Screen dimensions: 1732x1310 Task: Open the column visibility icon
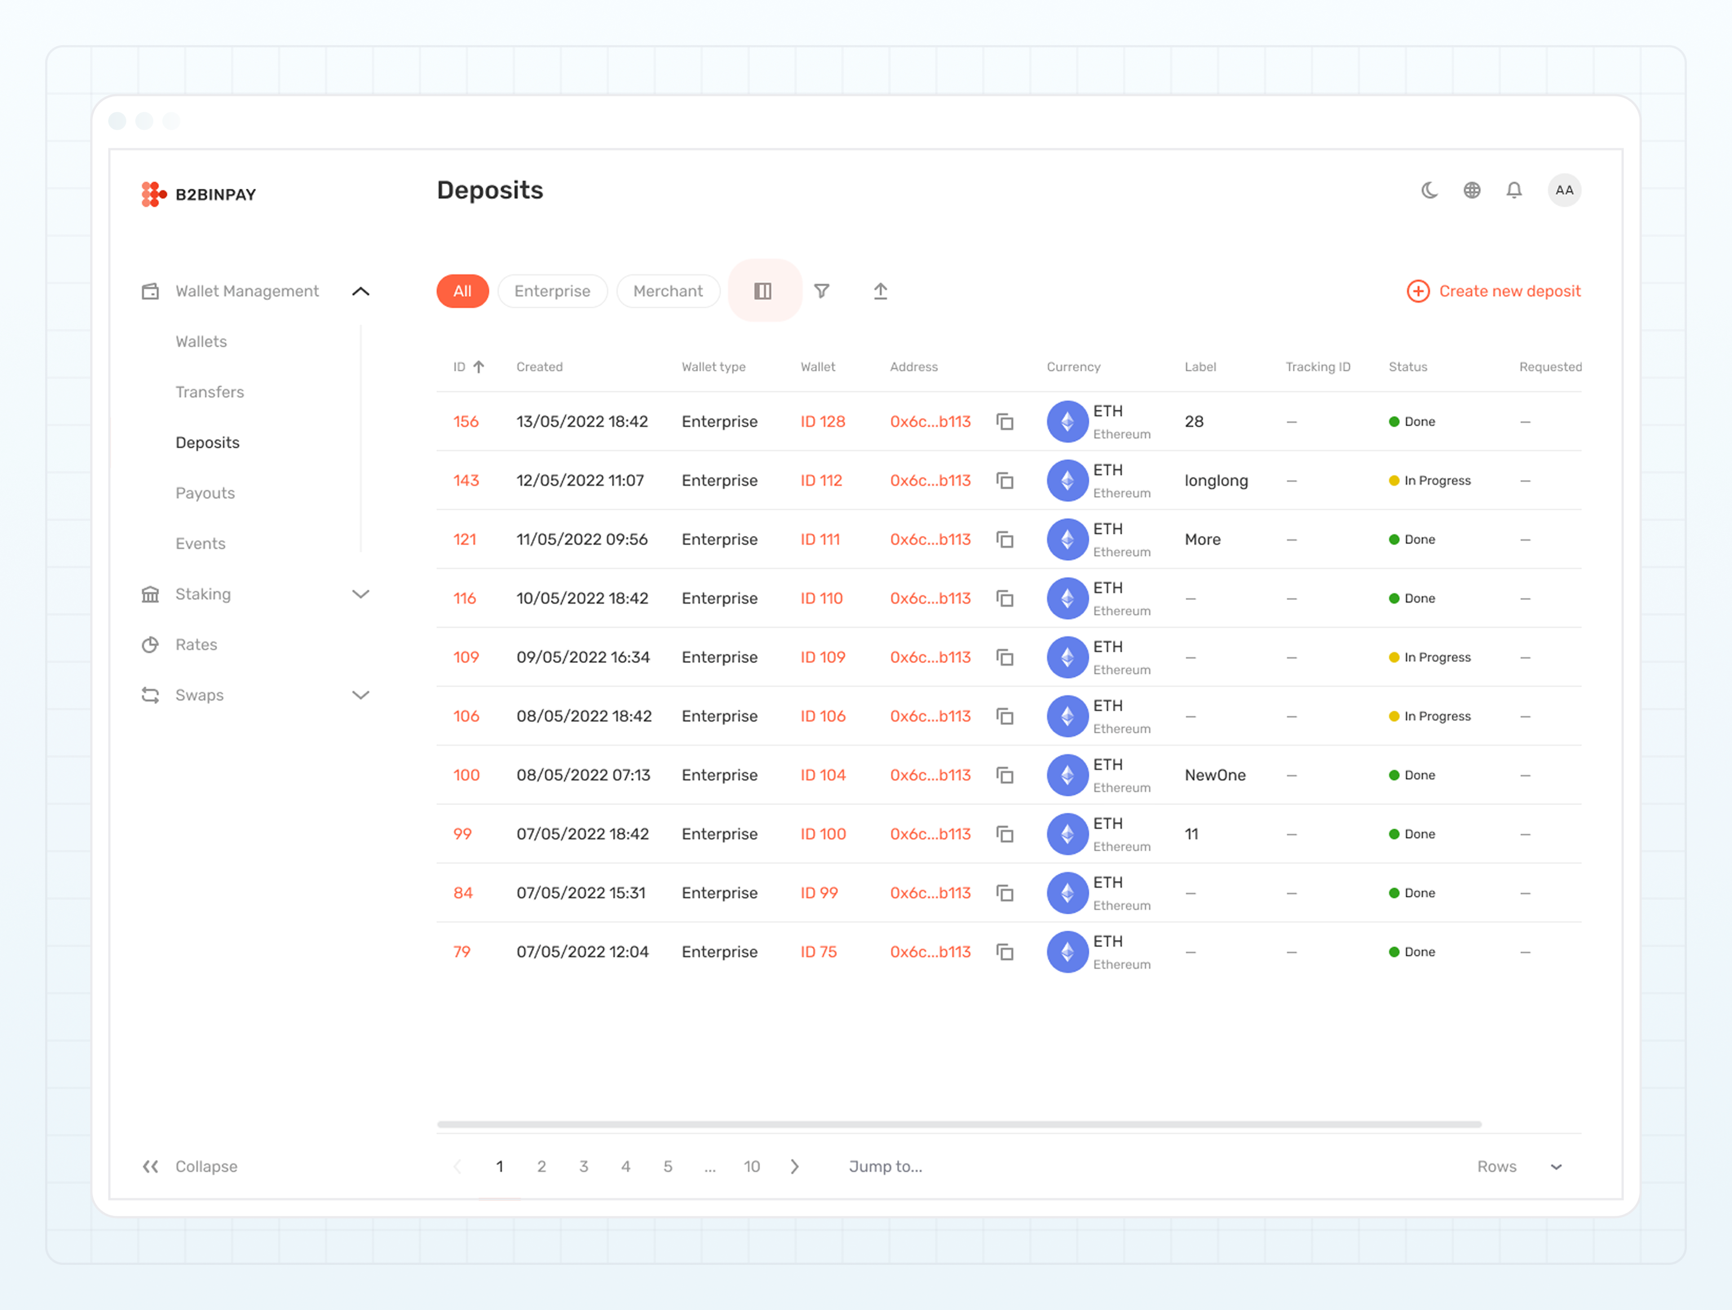[763, 290]
